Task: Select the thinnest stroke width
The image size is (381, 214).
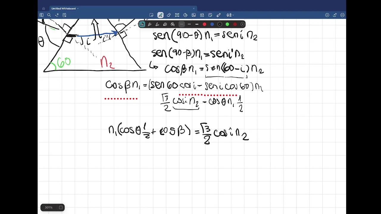Action: coord(182,24)
